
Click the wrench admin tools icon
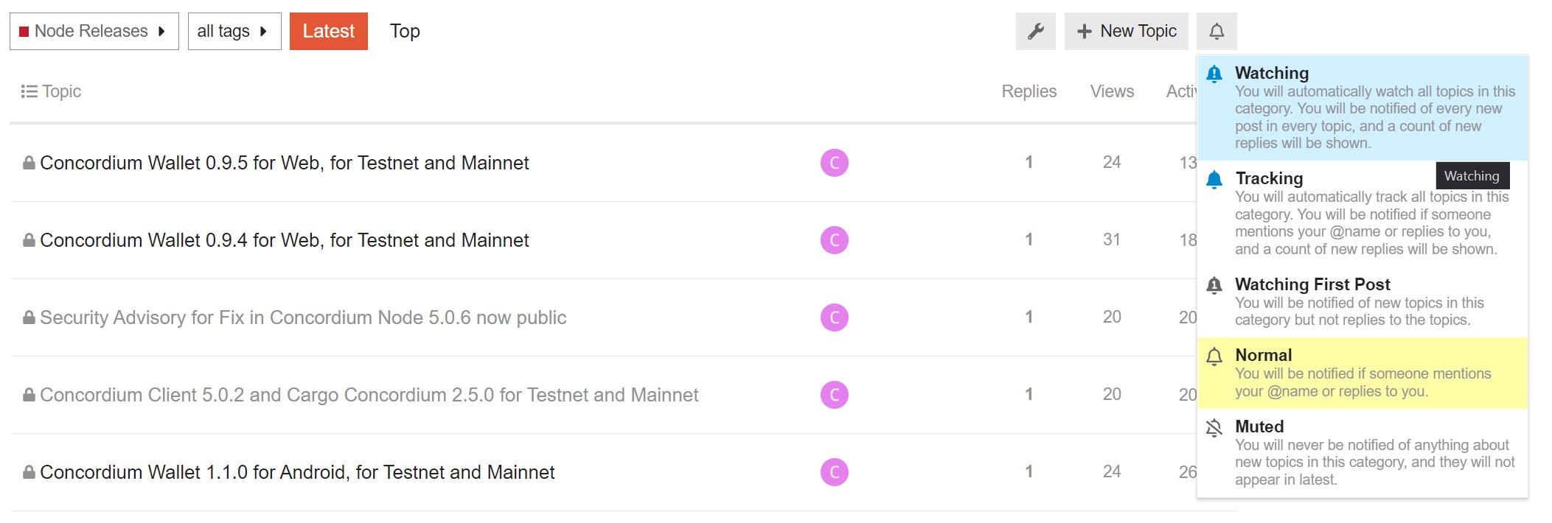click(x=1035, y=31)
